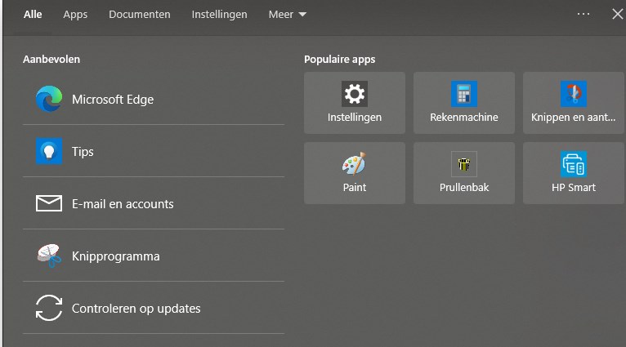Select the Alle tab
626x347 pixels.
33,15
